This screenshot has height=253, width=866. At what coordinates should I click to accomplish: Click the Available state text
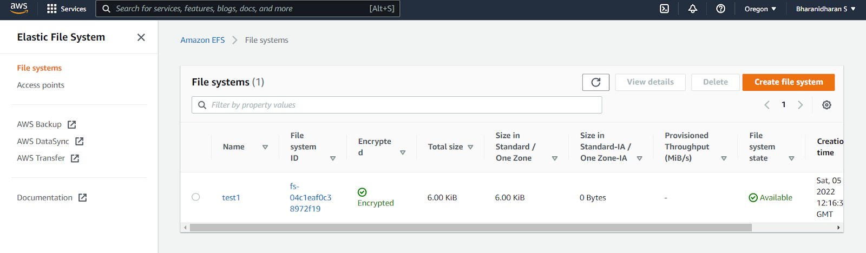pos(776,198)
